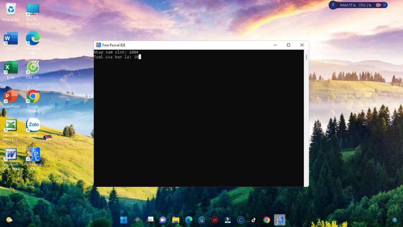Image resolution: width=403 pixels, height=227 pixels.
Task: Minimize the Free Pascal IDE window
Action: (275, 45)
